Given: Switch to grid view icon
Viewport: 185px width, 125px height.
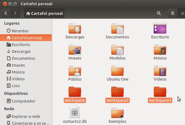Looking at the screenshot, I should 183,13.
